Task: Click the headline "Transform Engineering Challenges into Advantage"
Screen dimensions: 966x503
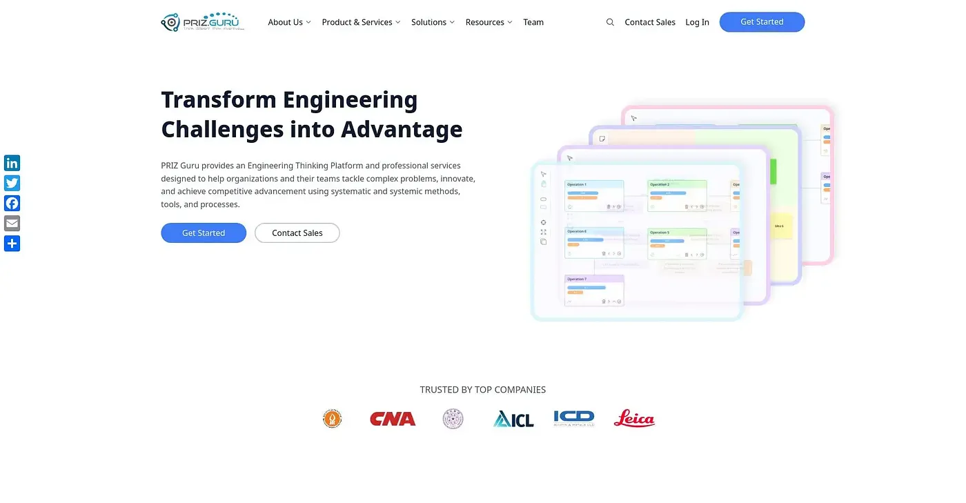Action: pos(312,115)
